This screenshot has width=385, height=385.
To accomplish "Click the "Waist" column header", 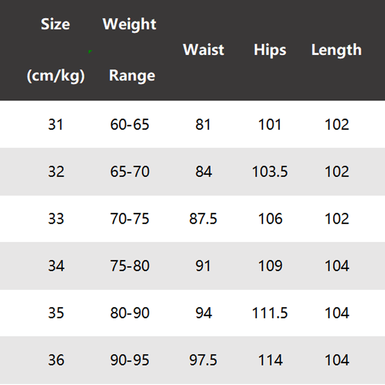I will click(x=204, y=50).
